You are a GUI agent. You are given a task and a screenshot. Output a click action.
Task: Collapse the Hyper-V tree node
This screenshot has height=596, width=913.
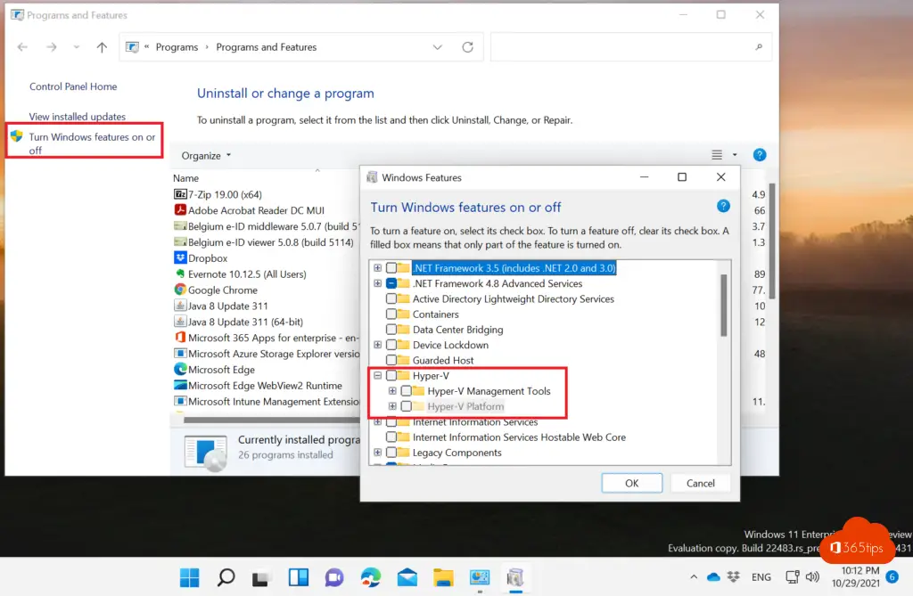pyautogui.click(x=378, y=376)
